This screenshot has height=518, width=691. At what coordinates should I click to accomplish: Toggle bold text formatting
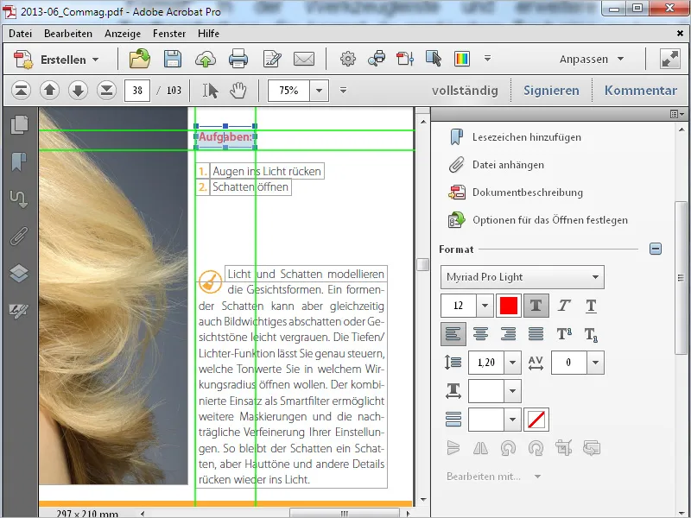tap(536, 306)
